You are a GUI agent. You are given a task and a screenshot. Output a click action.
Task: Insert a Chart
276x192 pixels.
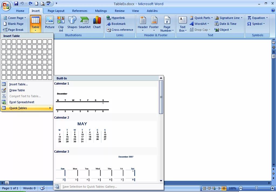(x=97, y=22)
